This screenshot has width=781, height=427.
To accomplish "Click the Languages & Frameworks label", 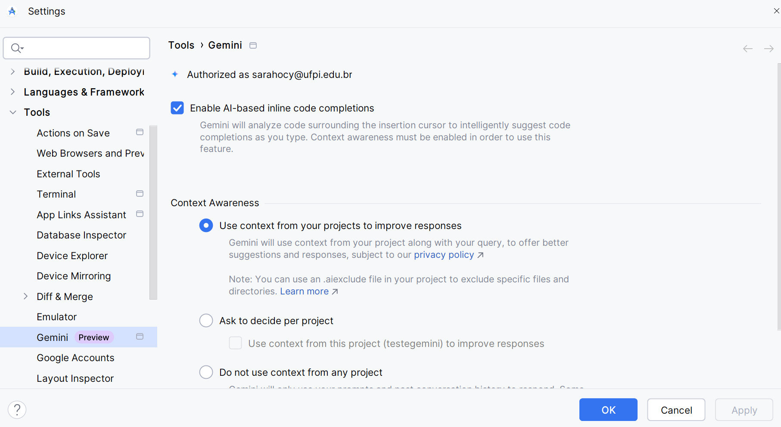I will [x=84, y=92].
